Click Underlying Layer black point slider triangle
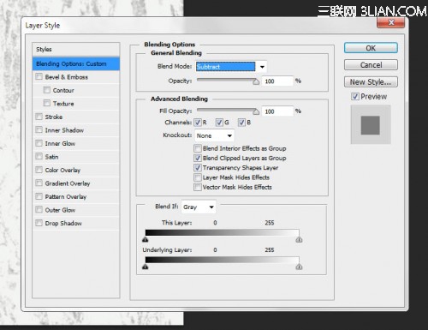The height and width of the screenshot is (330, 428). coord(146,267)
